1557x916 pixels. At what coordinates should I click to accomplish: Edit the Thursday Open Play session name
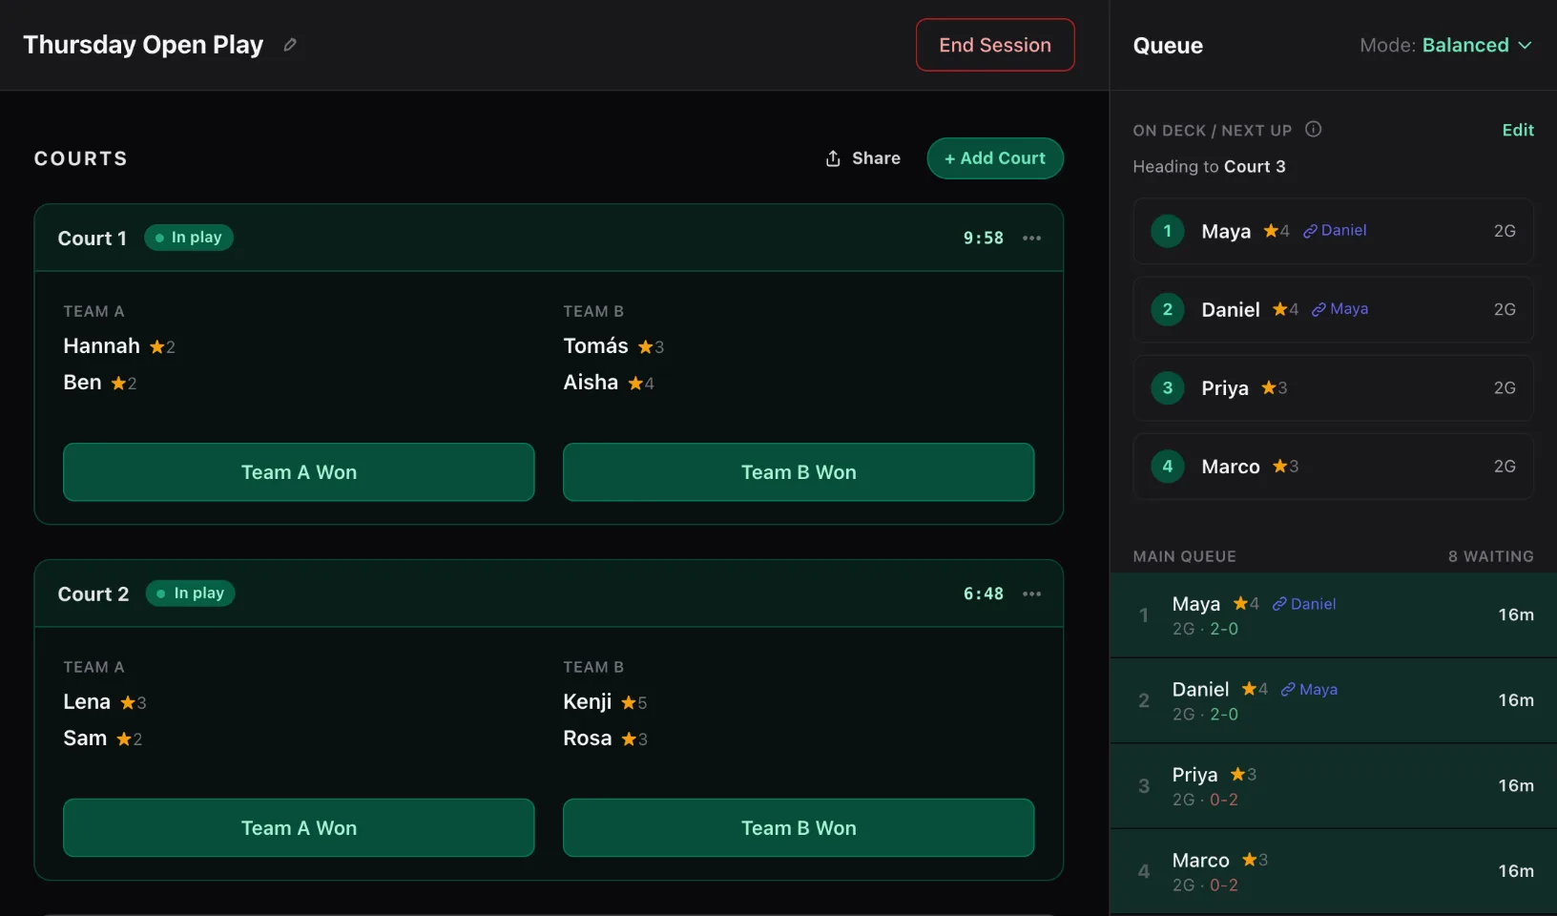tap(290, 45)
